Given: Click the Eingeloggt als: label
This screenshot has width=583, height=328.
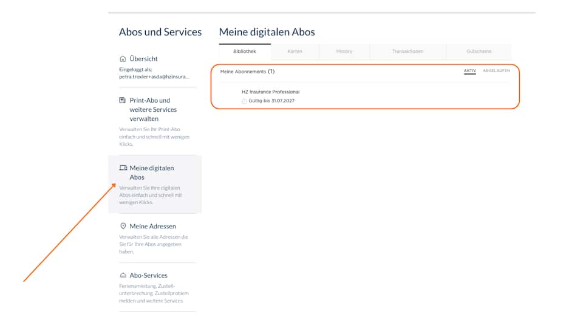Looking at the screenshot, I should coord(135,69).
